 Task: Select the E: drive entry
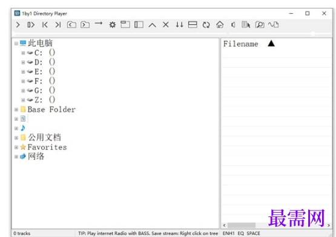pos(45,71)
